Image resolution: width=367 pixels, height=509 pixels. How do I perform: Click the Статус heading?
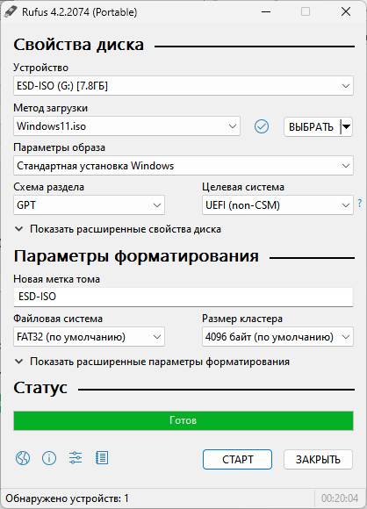[x=40, y=388]
